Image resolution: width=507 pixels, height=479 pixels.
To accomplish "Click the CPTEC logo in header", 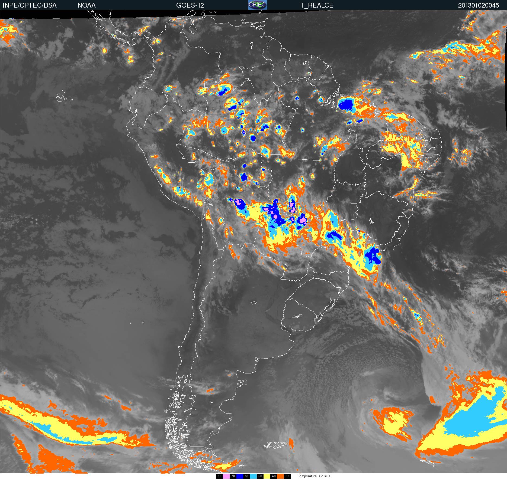I will [257, 5].
